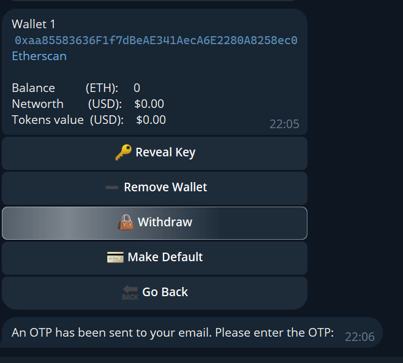The height and width of the screenshot is (363, 403).
Task: Click the credit card icon on Make Default
Action: click(x=115, y=258)
